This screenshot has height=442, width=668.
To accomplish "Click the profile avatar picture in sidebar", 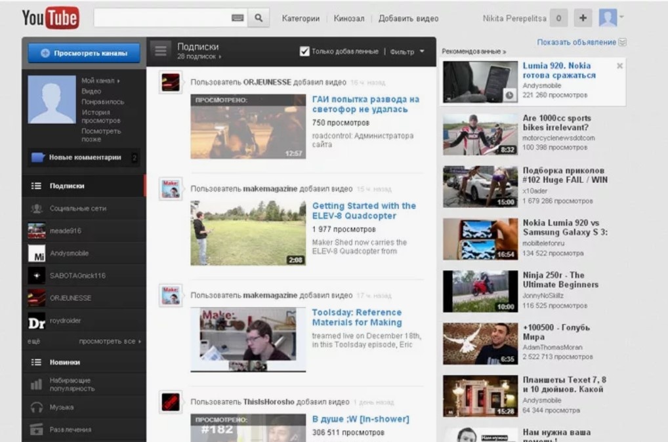I will tap(52, 100).
